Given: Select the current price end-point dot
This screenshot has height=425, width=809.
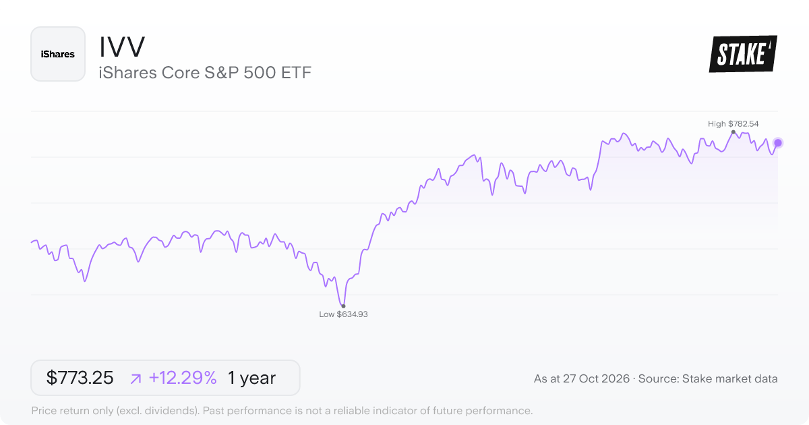Looking at the screenshot, I should click(x=778, y=143).
